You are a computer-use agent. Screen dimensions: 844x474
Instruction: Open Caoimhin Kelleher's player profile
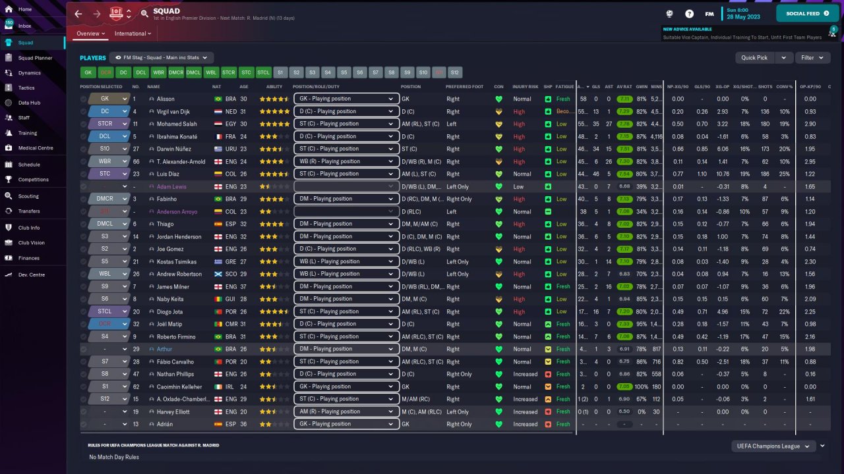(x=180, y=386)
